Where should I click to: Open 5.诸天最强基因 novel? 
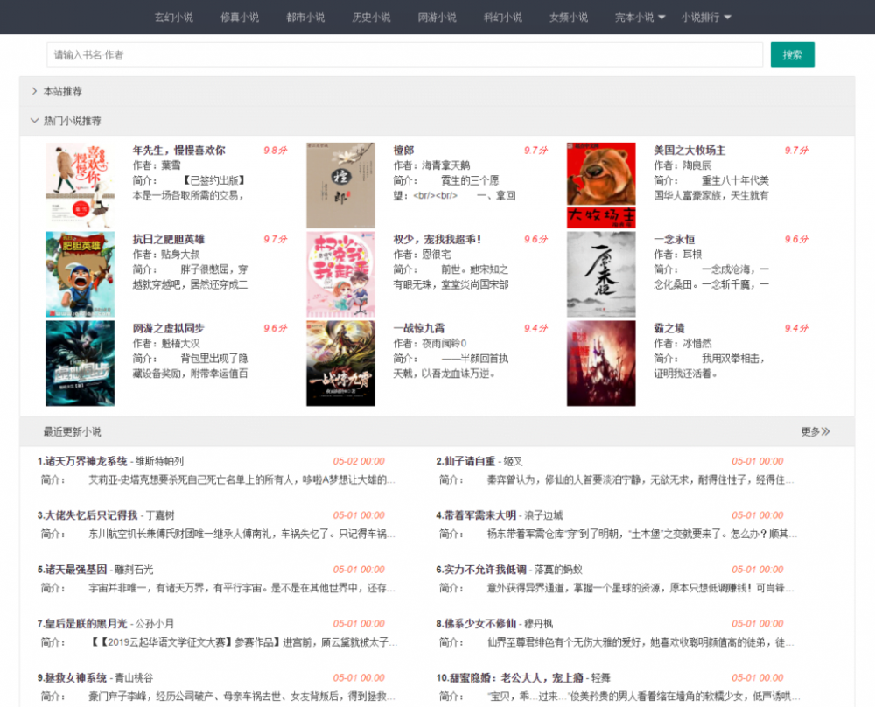72,569
